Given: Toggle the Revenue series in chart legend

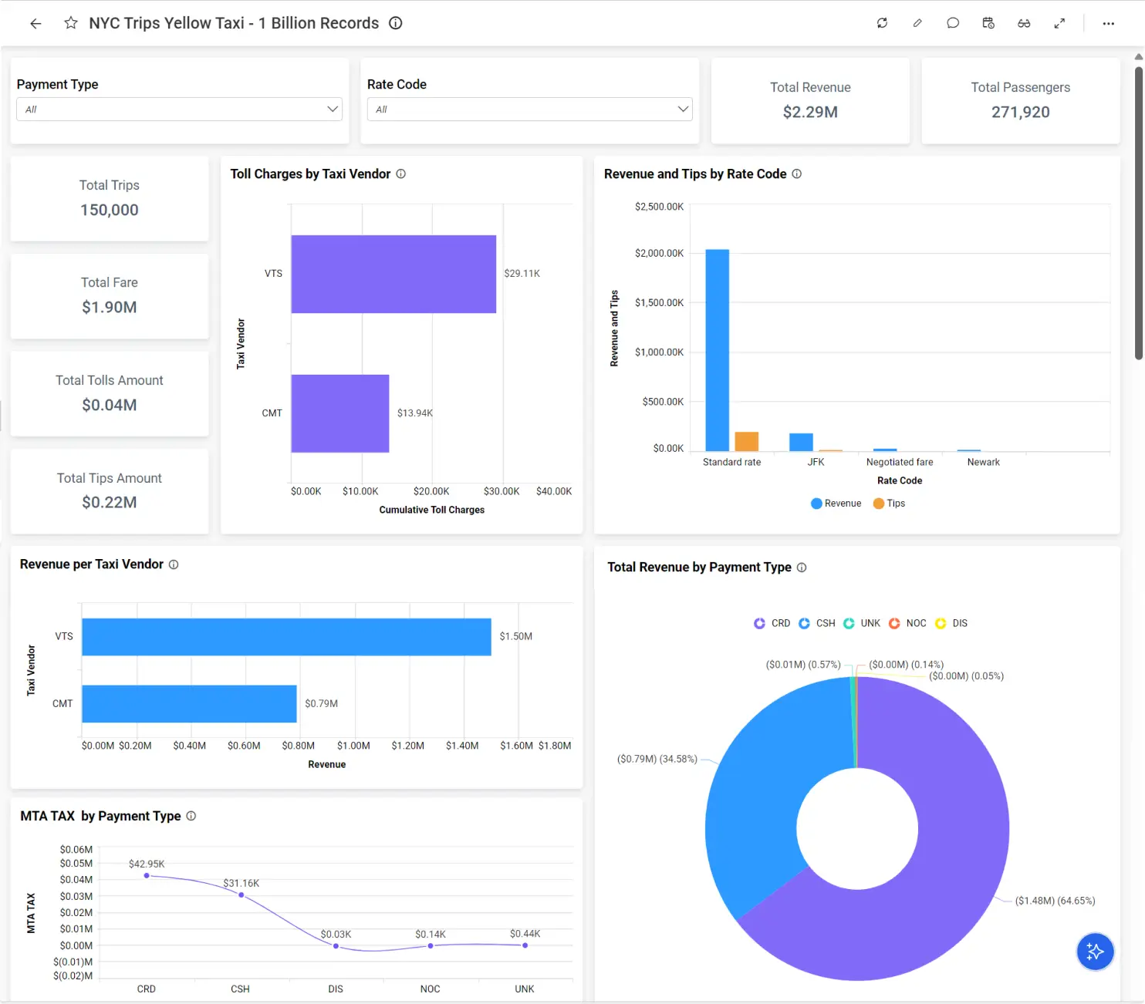Looking at the screenshot, I should pyautogui.click(x=836, y=504).
